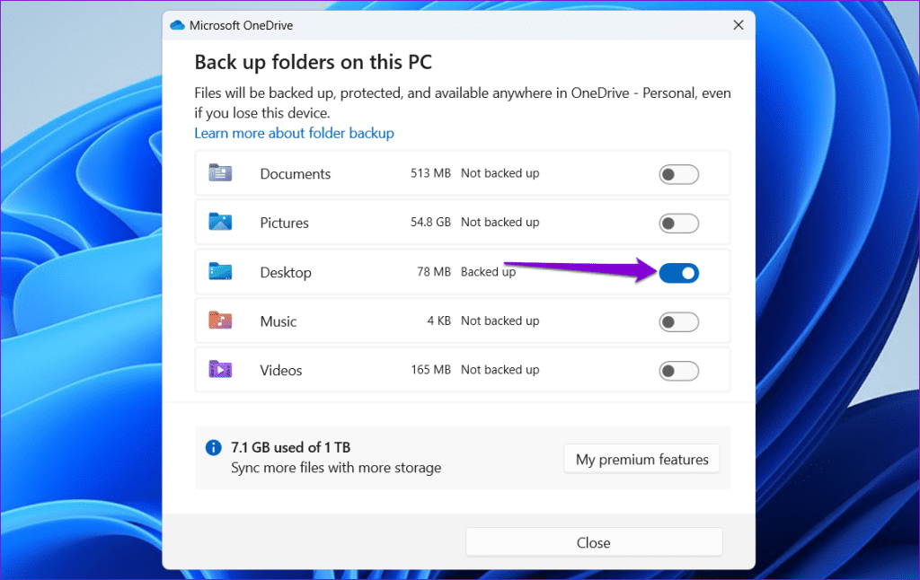Click the Pictures folder icon
Image resolution: width=920 pixels, height=580 pixels.
220,222
